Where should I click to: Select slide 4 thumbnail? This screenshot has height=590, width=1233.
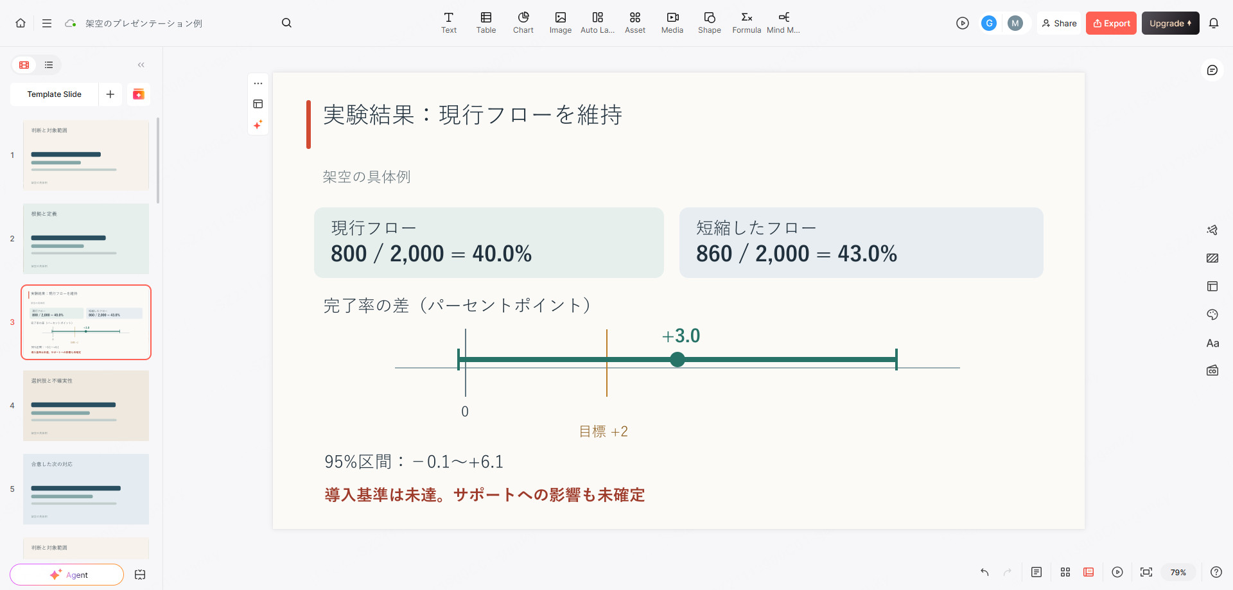(x=86, y=406)
